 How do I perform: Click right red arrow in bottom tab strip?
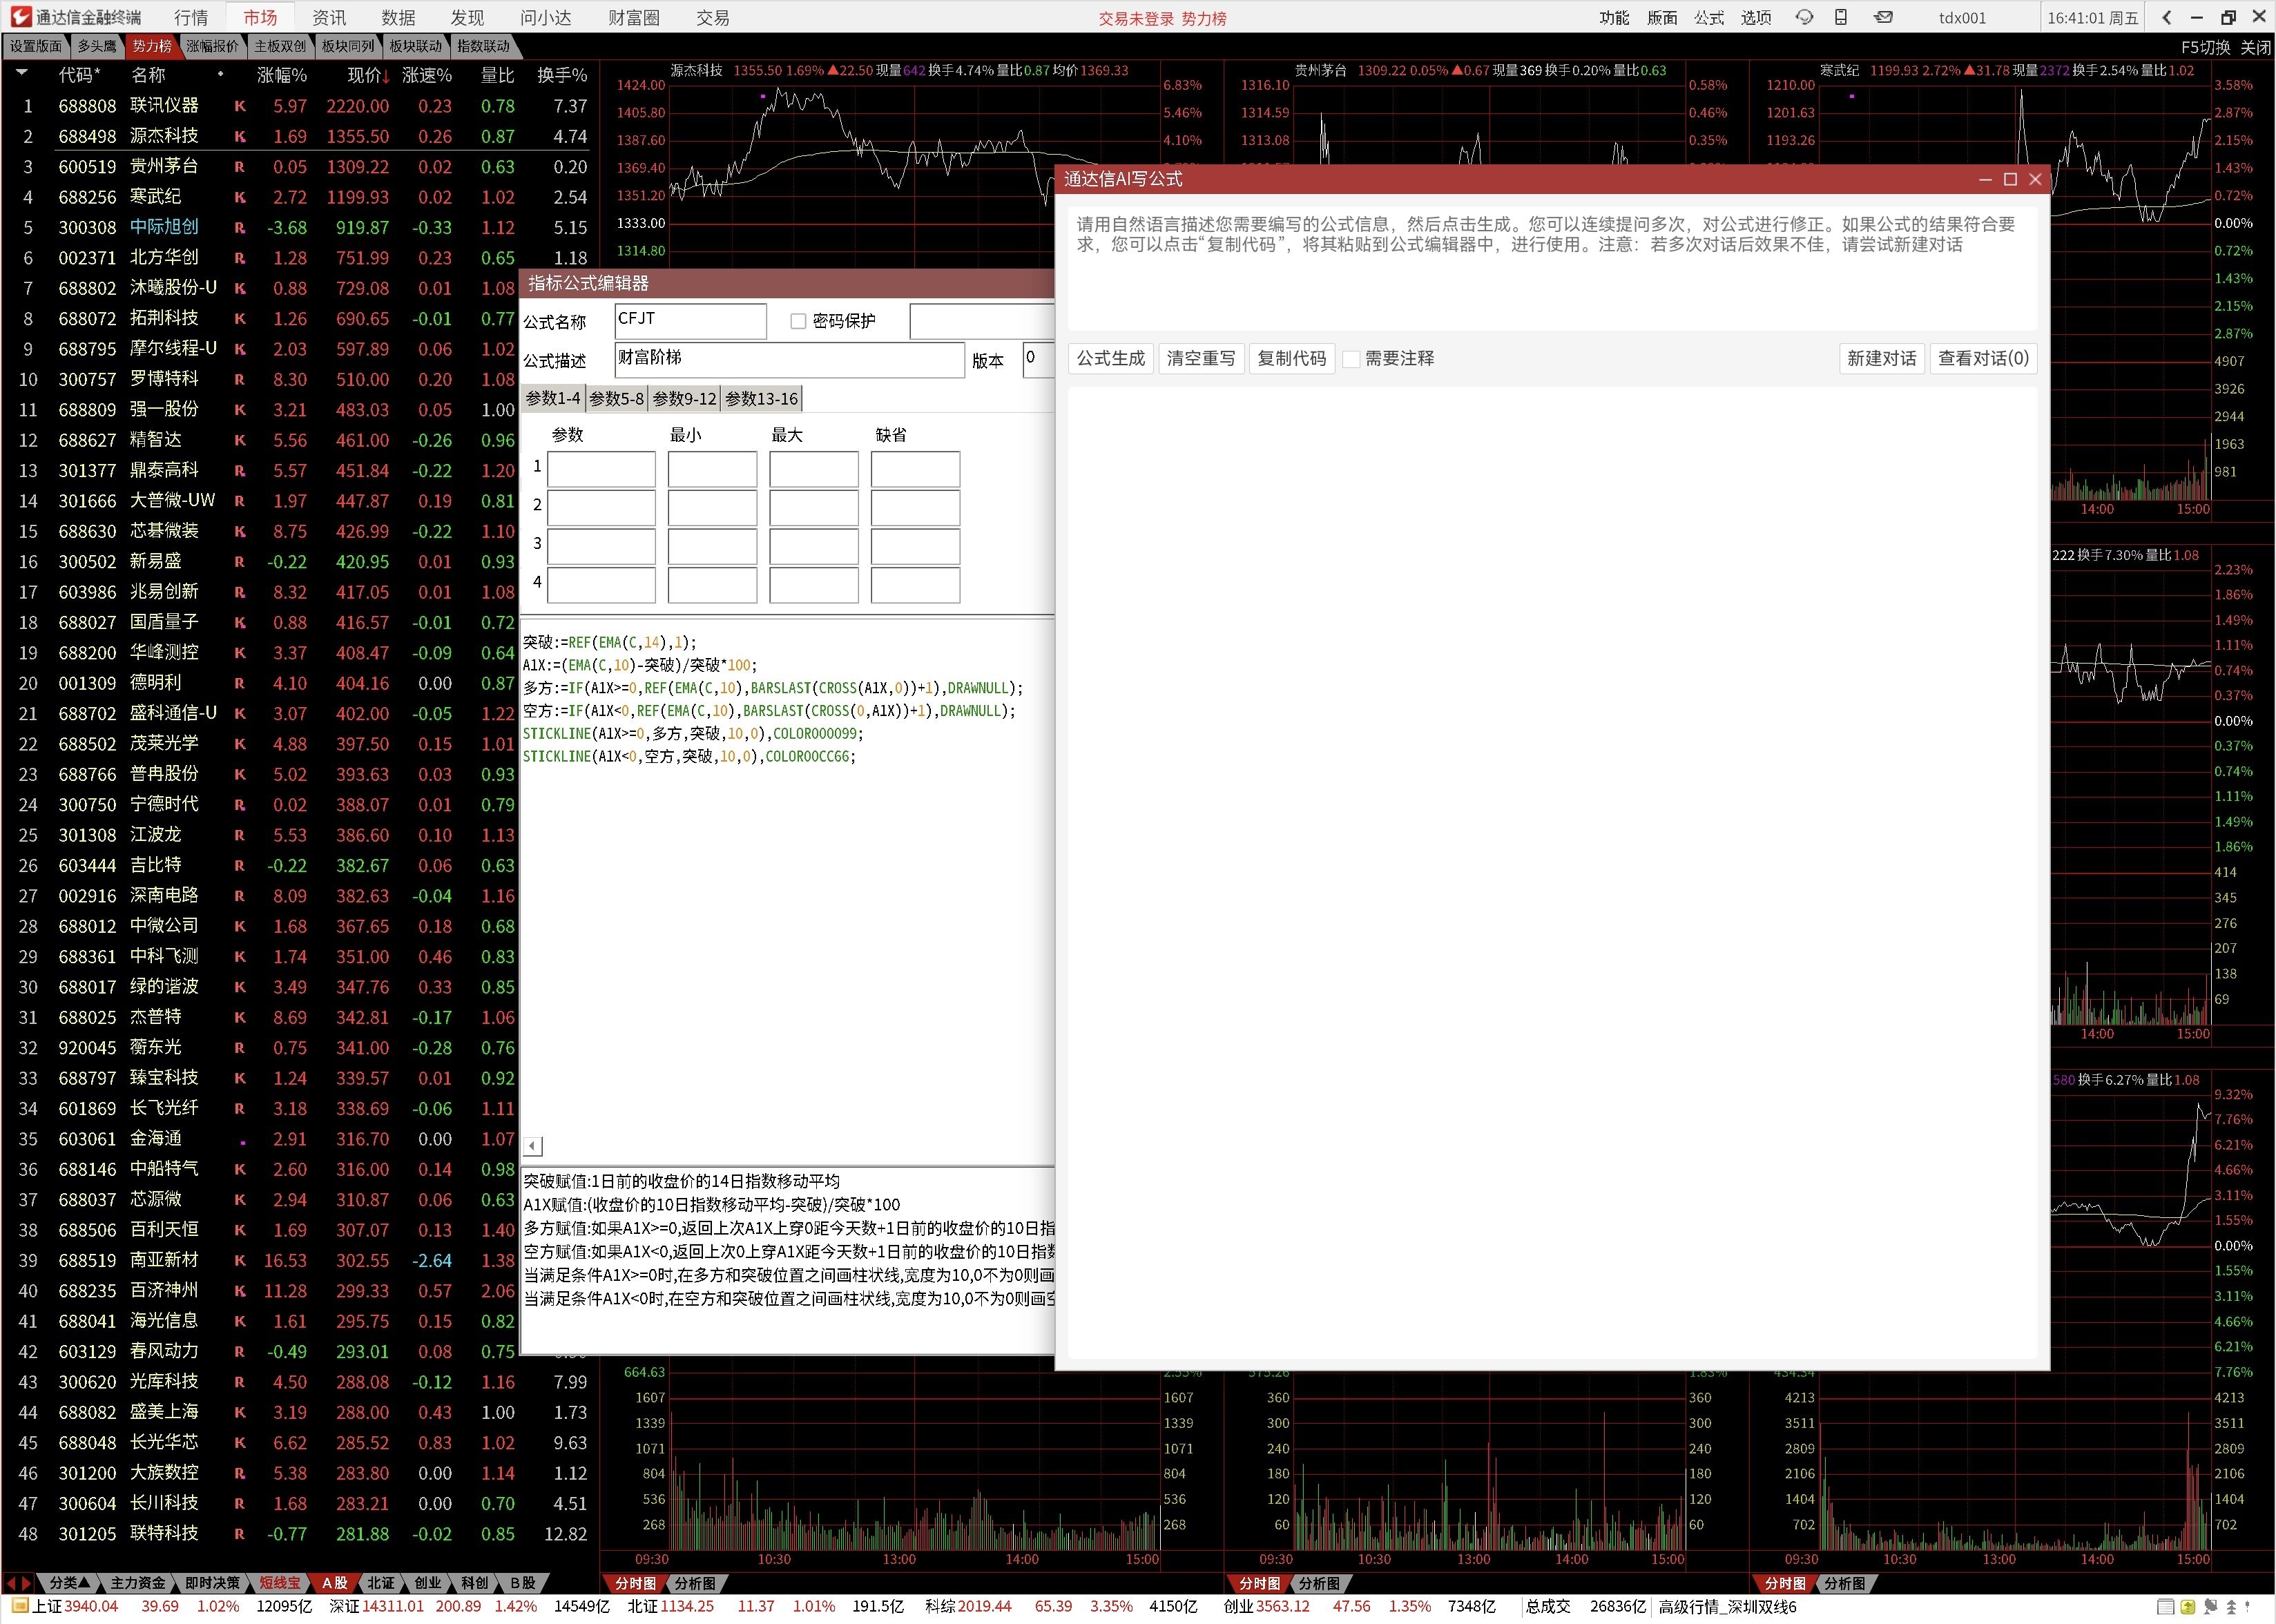pyautogui.click(x=27, y=1583)
